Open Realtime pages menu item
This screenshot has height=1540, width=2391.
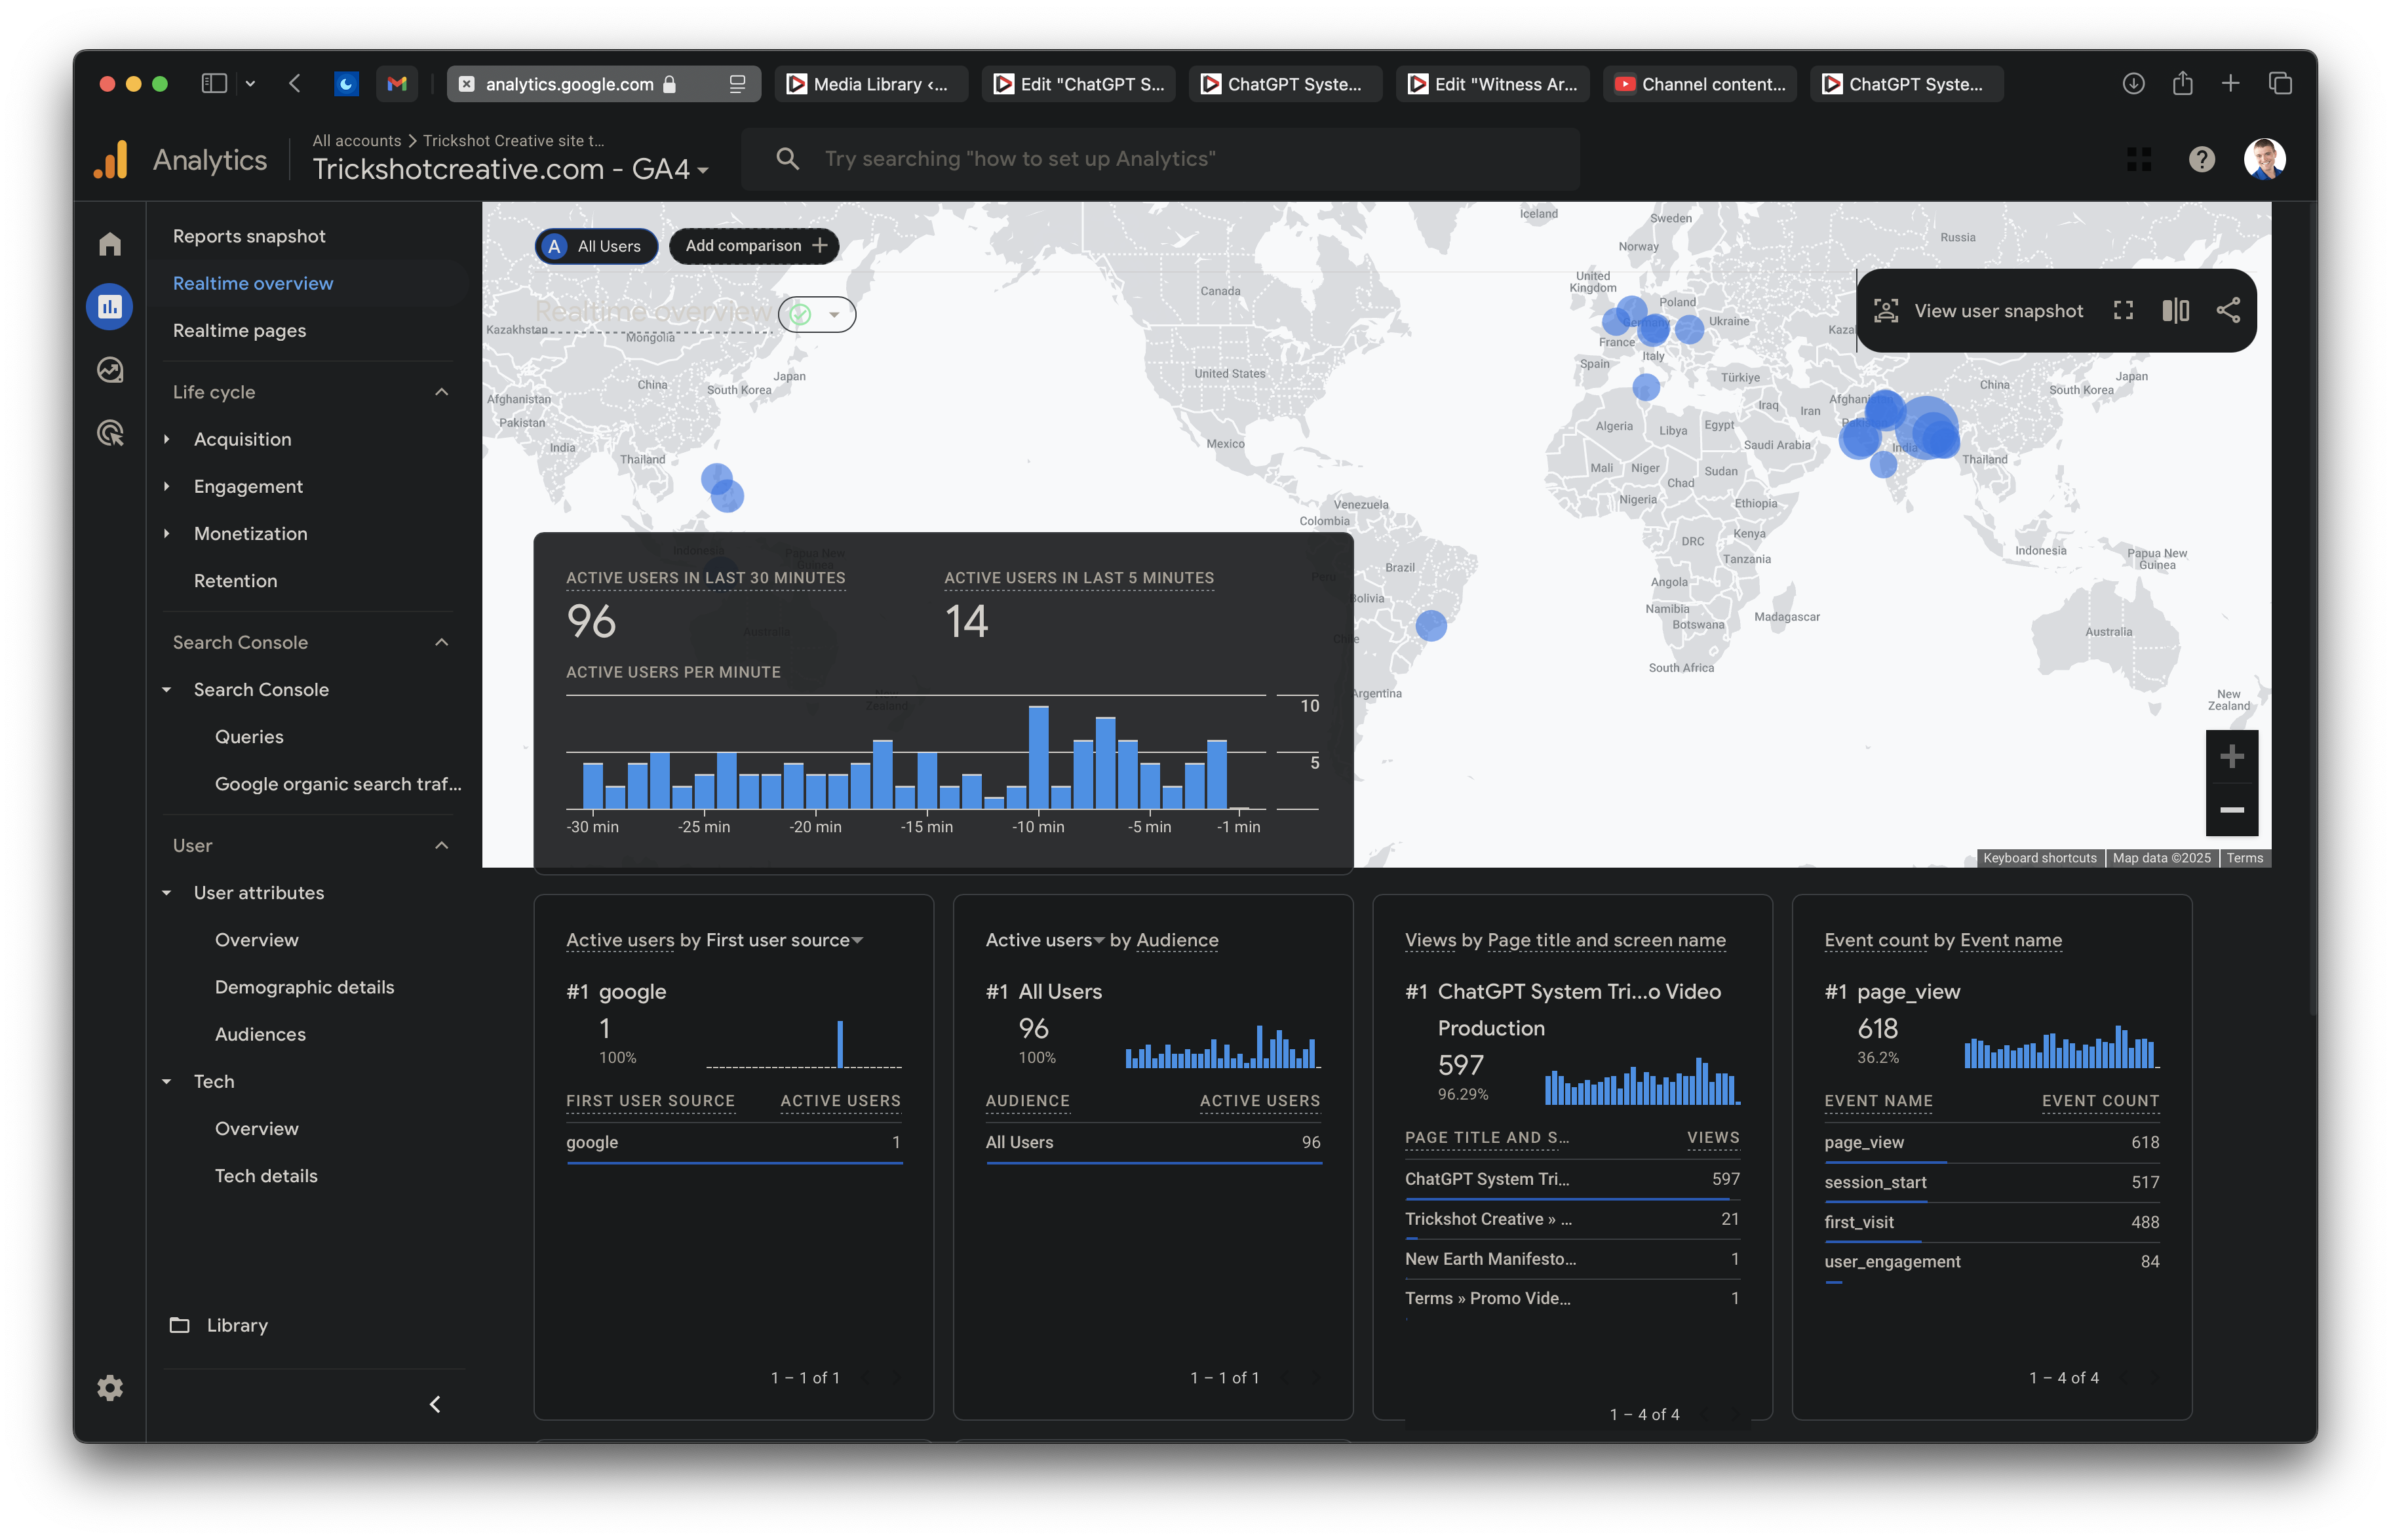click(240, 330)
